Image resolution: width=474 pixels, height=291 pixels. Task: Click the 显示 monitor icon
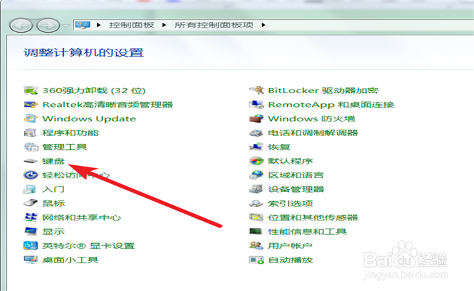click(x=31, y=231)
